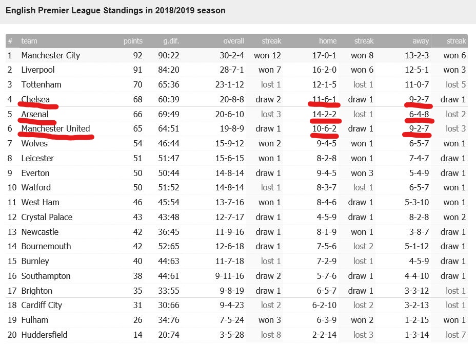This screenshot has height=349, width=476.
Task: Open the Liverpool team link
Action: [x=38, y=70]
